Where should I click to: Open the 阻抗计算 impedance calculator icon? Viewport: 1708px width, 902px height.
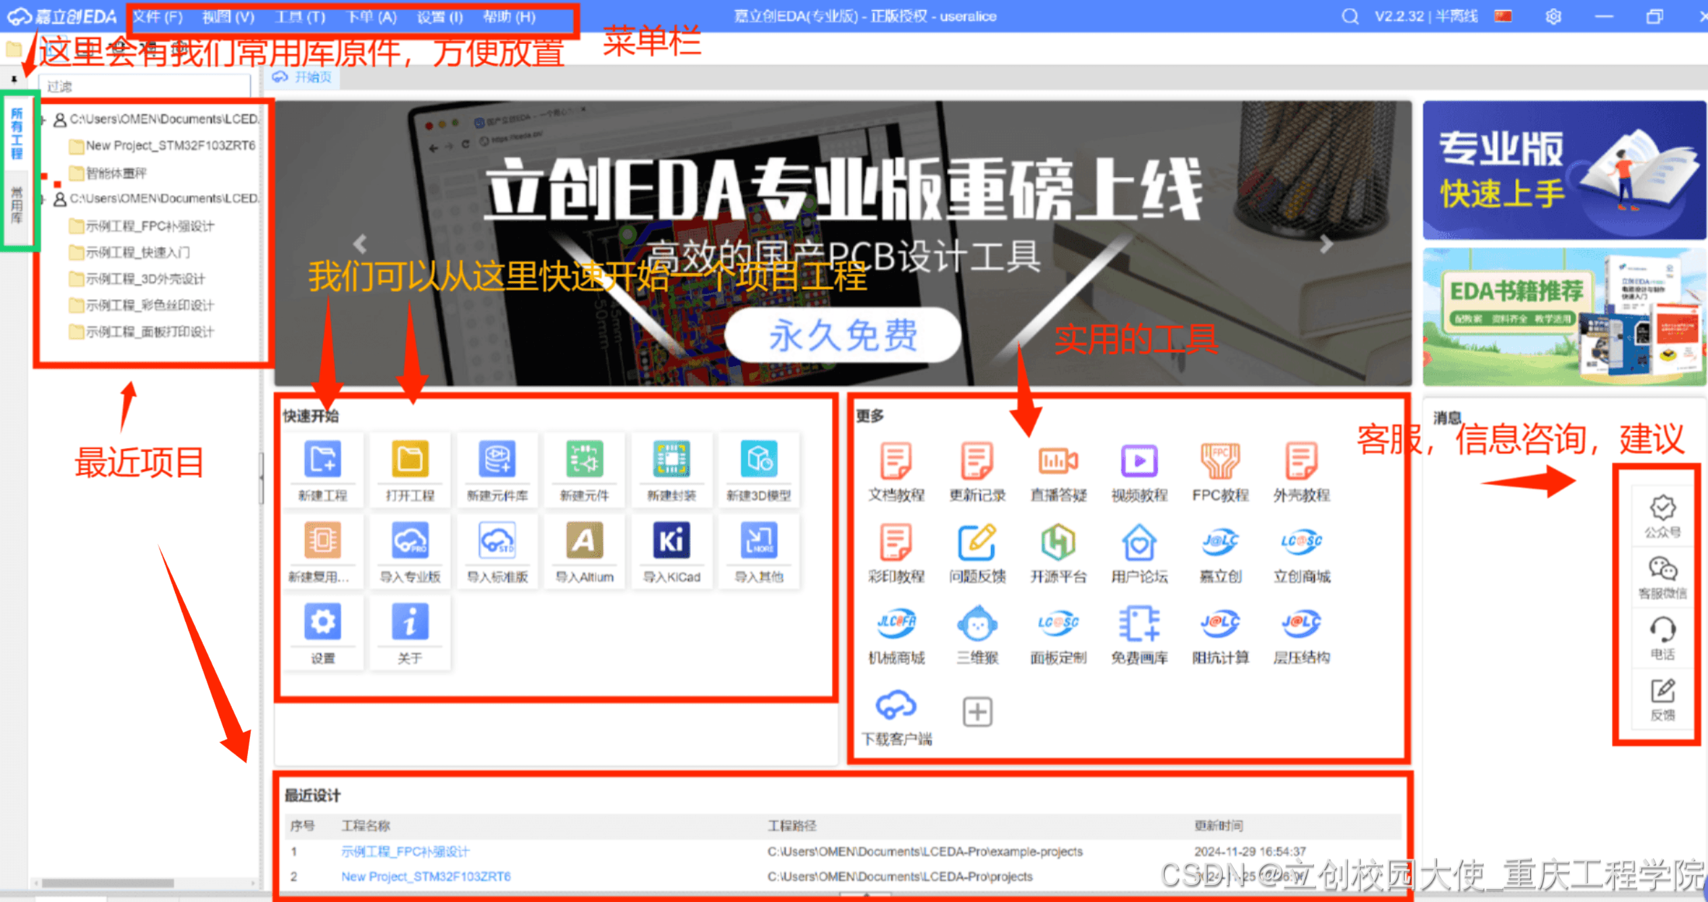pos(1220,624)
